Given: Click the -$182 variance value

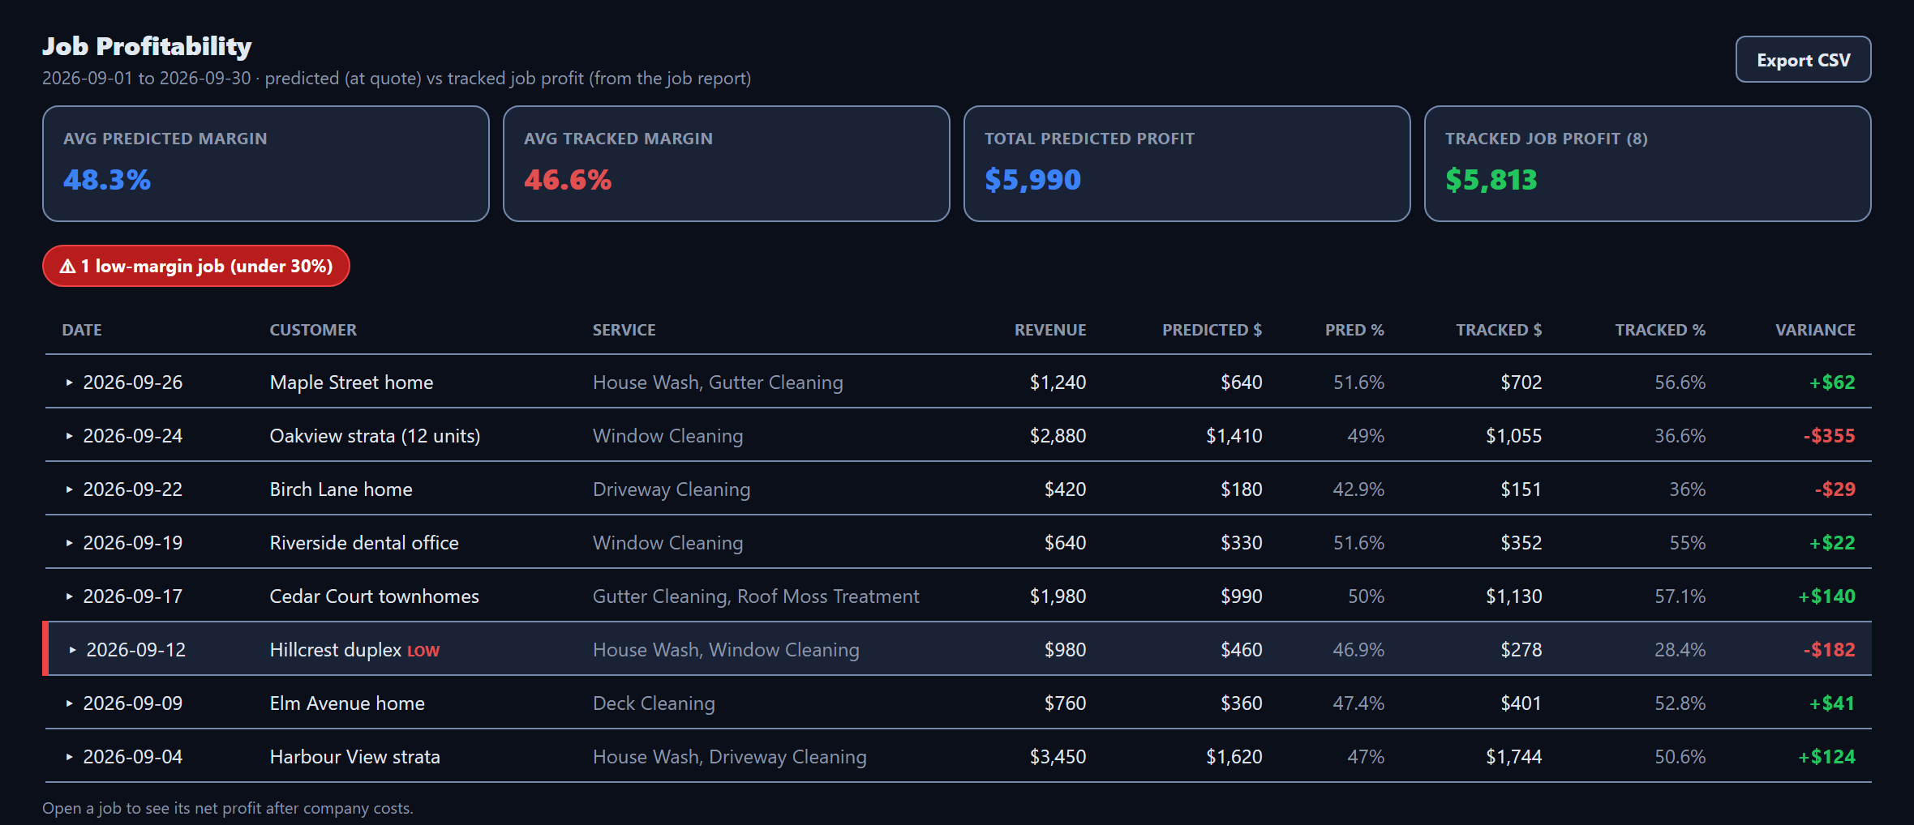Looking at the screenshot, I should (x=1829, y=649).
